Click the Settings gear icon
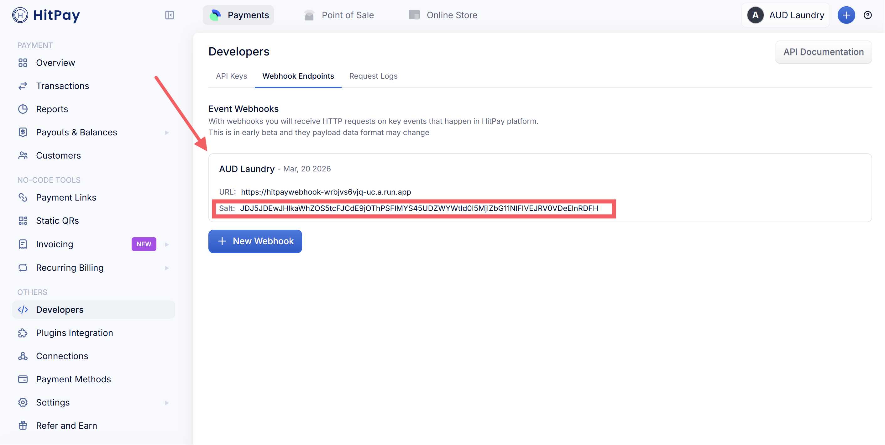 pyautogui.click(x=23, y=402)
